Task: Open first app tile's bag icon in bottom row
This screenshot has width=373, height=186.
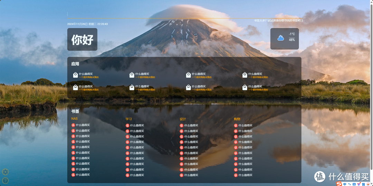Action: click(75, 88)
